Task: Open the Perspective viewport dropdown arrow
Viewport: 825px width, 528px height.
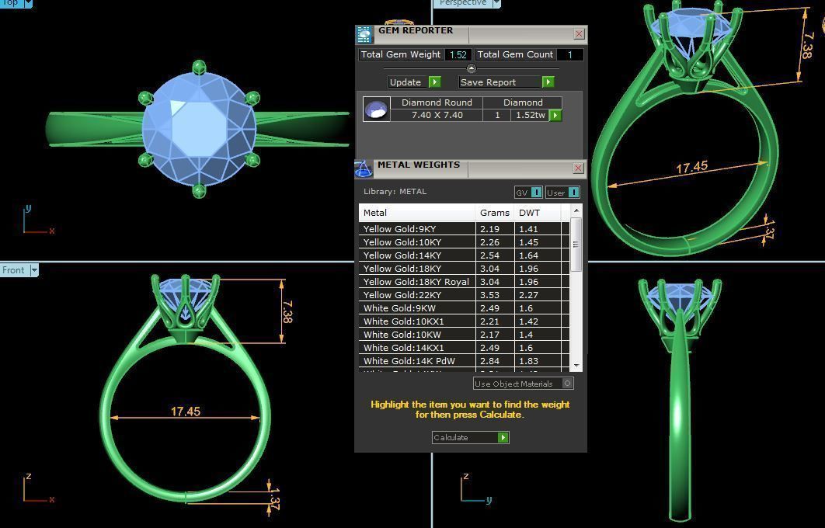Action: 496,3
